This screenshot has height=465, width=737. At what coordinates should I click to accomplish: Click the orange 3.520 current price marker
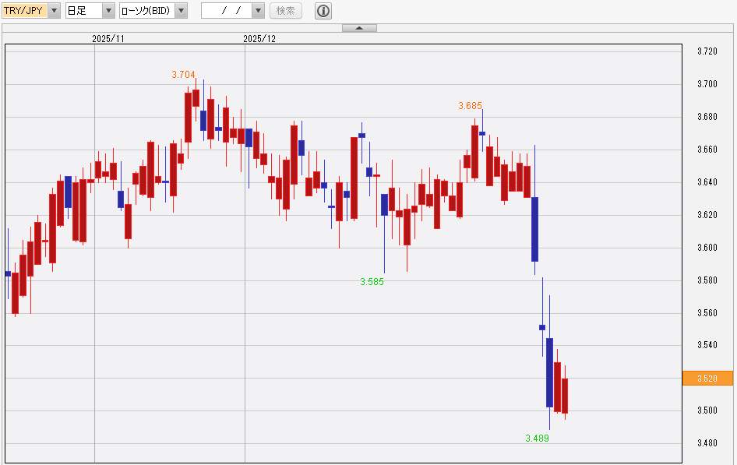pyautogui.click(x=707, y=378)
